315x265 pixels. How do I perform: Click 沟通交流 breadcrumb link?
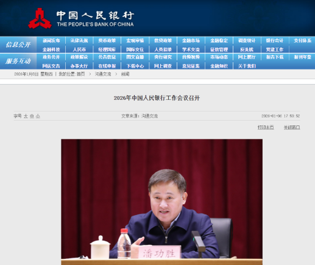[x=103, y=74]
